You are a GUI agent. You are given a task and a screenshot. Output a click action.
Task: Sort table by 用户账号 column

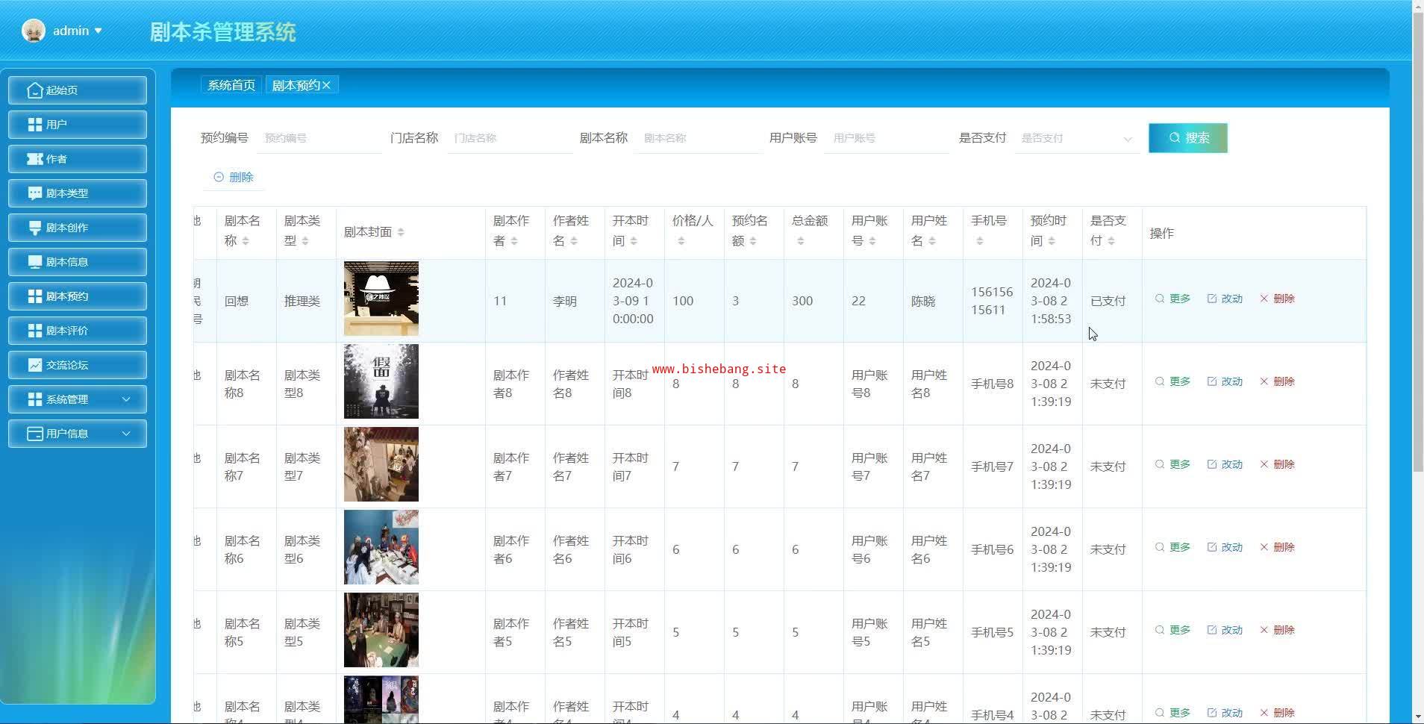(x=872, y=241)
